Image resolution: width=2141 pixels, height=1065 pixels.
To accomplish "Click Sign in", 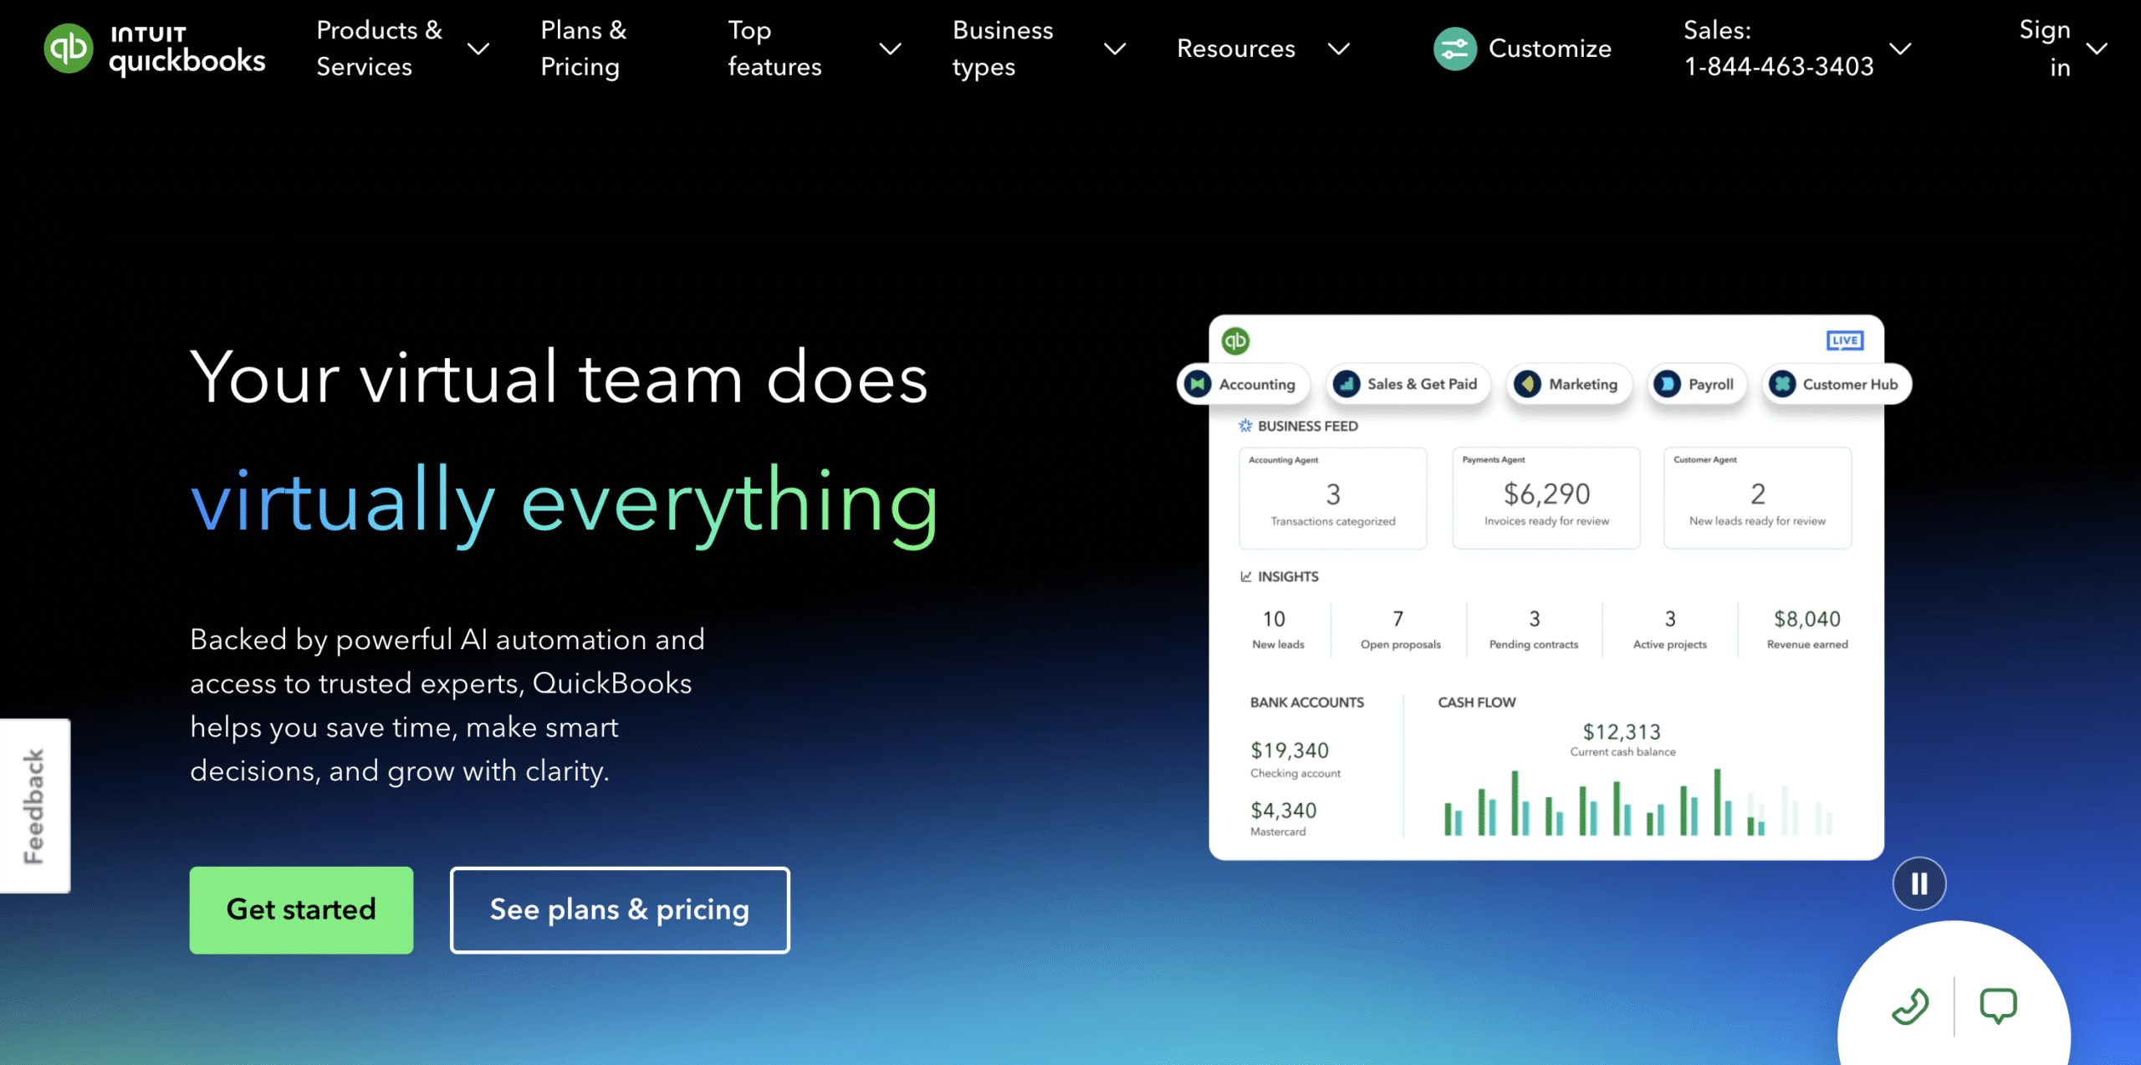I will coord(2045,49).
